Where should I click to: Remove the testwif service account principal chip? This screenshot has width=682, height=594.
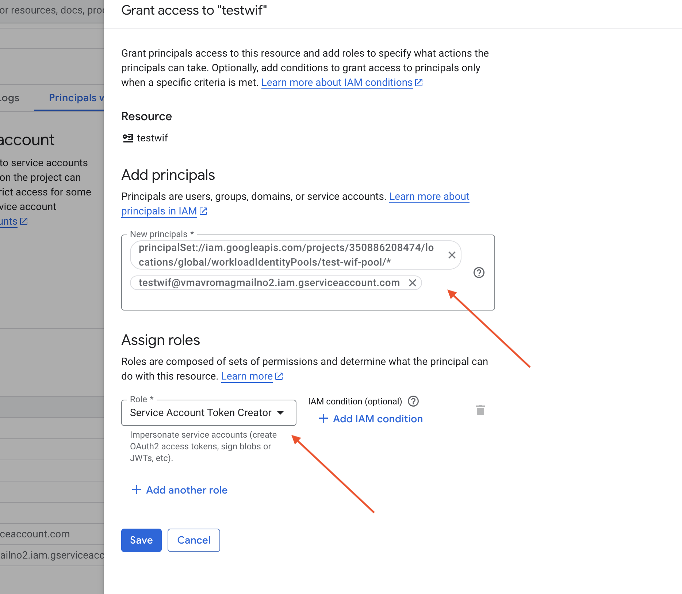pyautogui.click(x=413, y=283)
